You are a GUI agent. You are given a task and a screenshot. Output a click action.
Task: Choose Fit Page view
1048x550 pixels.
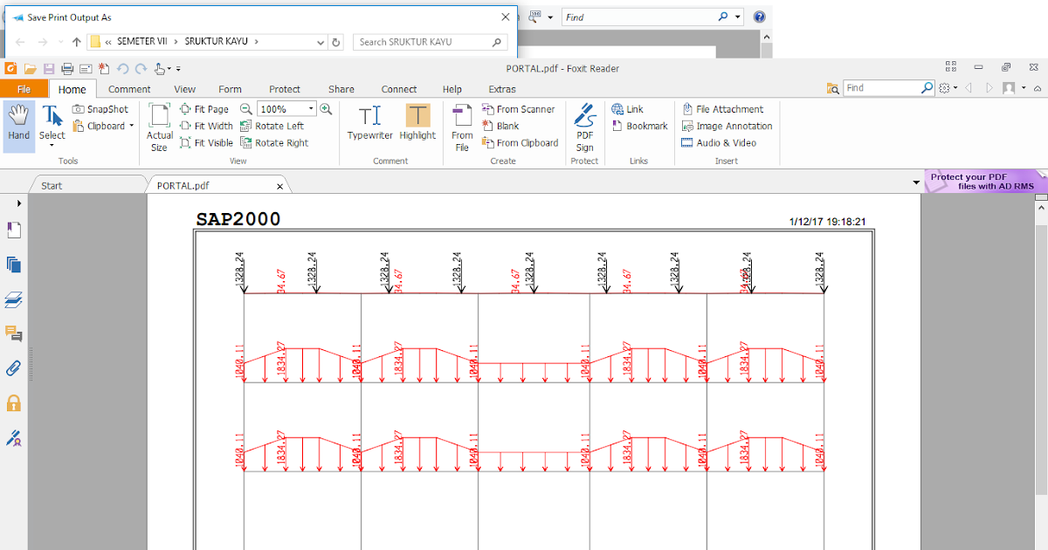click(204, 109)
